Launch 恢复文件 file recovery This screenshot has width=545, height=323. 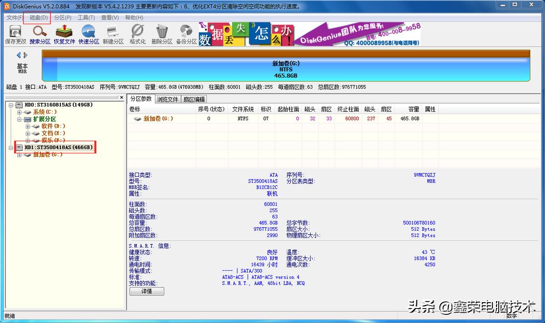[x=64, y=34]
